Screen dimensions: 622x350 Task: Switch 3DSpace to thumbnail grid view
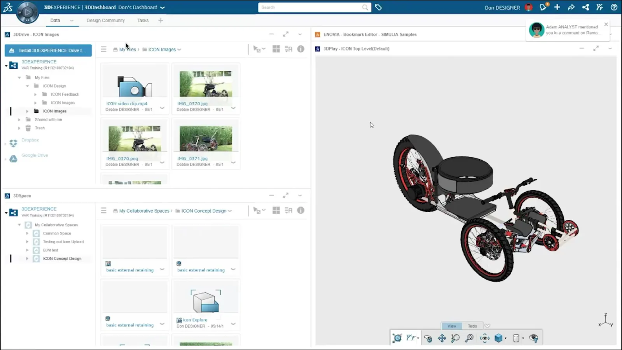276,210
